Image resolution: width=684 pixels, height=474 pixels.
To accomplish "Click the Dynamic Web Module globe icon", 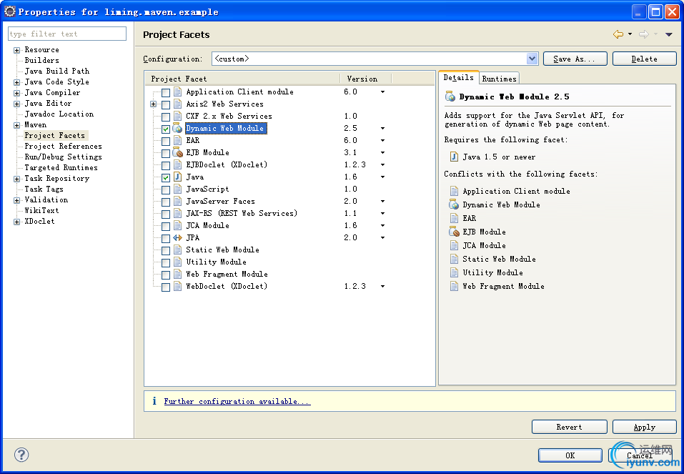I will 177,129.
